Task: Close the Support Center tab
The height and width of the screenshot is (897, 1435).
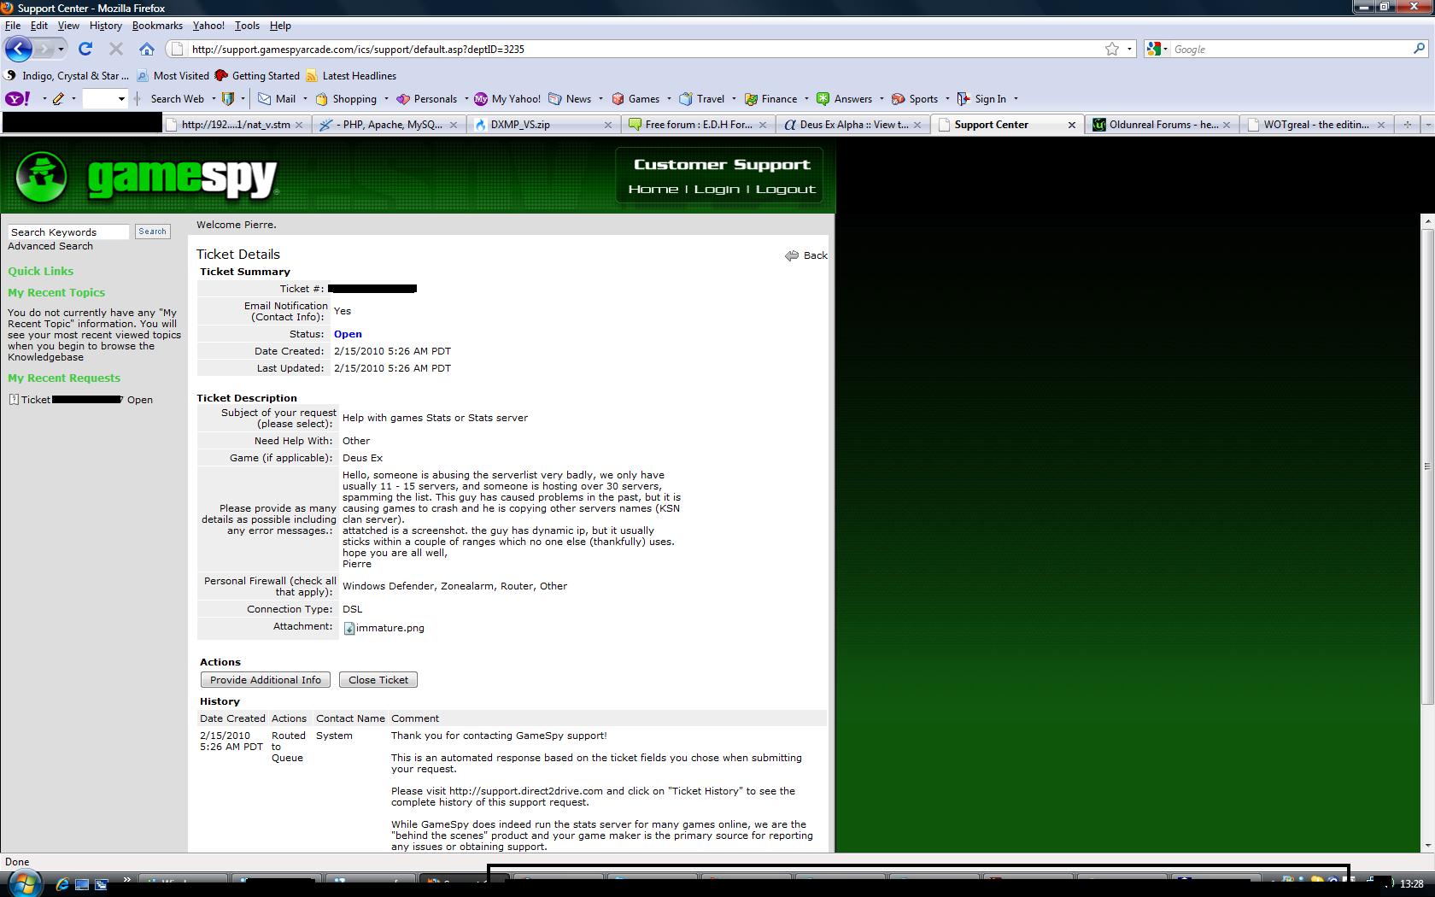Action: click(1072, 125)
